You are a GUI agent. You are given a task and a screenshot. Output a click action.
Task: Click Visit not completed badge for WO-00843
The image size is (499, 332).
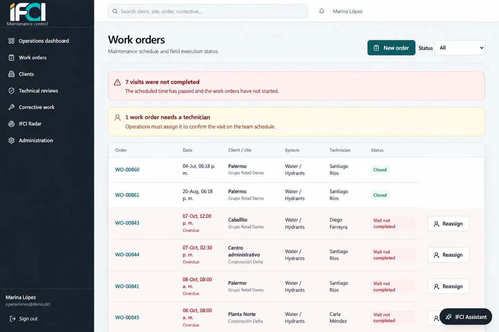coord(393,223)
